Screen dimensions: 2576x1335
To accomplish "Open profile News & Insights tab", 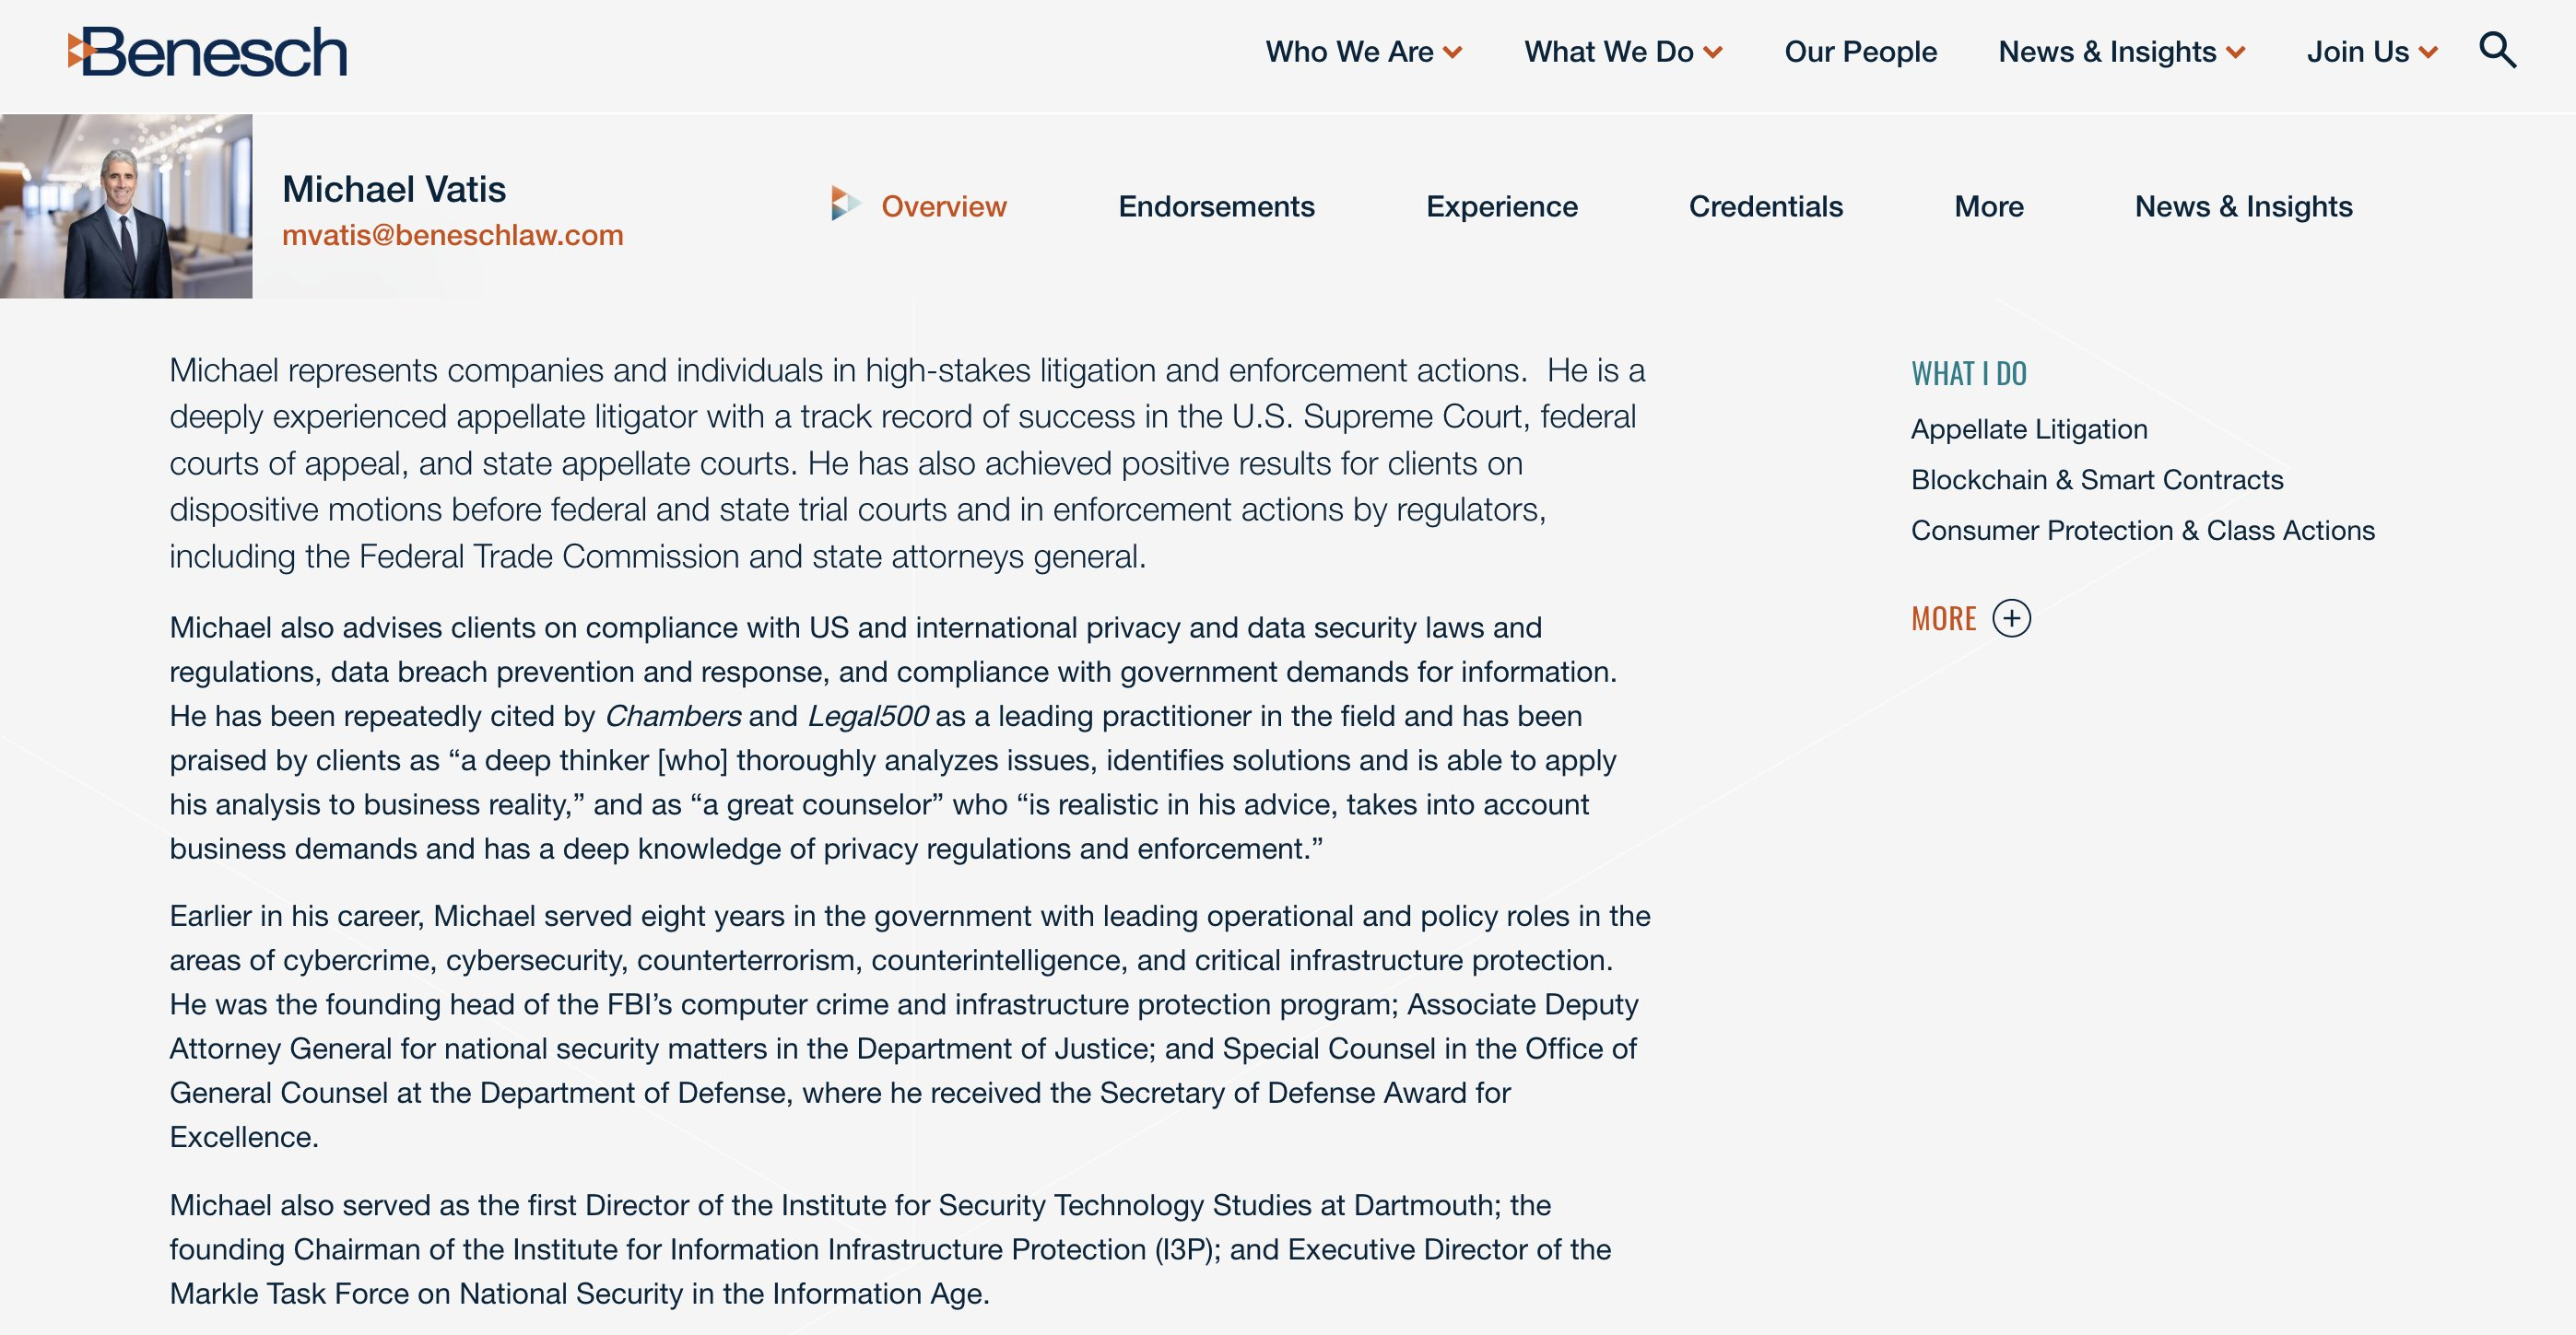I will click(x=2243, y=206).
